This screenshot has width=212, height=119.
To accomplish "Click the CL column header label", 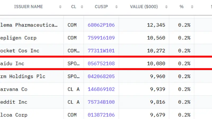I will point(74,7).
